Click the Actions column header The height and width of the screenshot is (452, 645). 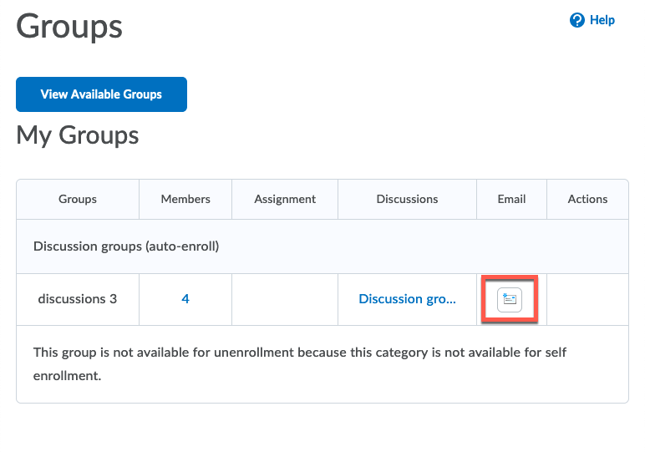tap(587, 199)
